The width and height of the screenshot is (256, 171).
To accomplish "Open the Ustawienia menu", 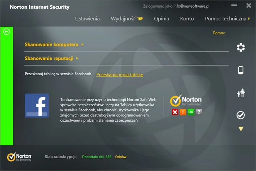I will click(x=87, y=19).
